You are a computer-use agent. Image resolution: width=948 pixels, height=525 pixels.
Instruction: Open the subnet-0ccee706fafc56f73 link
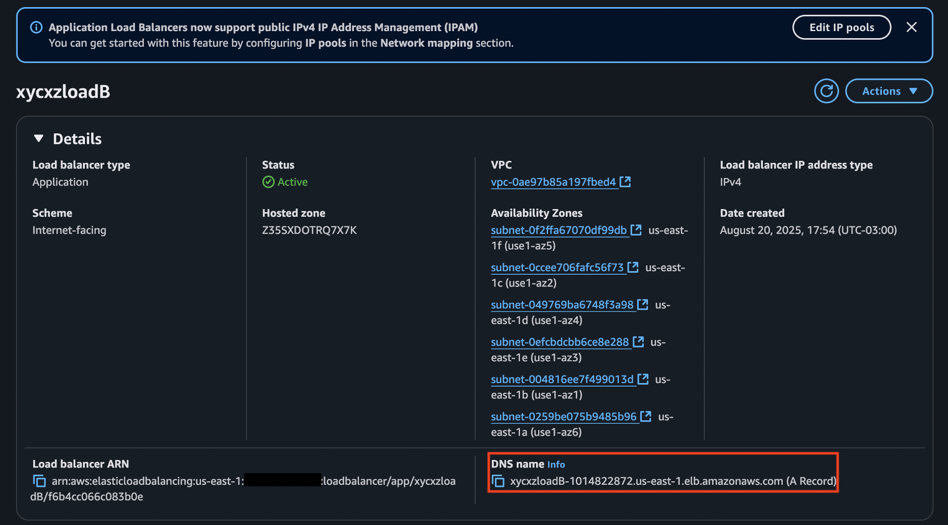[x=556, y=267]
